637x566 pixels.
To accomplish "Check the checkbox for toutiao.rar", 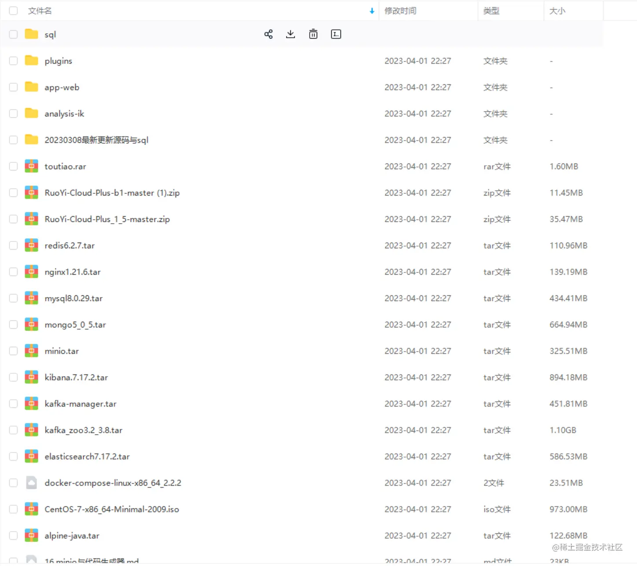I will [13, 166].
